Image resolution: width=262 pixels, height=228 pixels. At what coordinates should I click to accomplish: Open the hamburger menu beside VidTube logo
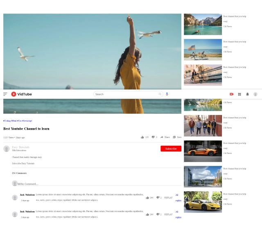[x=5, y=94]
